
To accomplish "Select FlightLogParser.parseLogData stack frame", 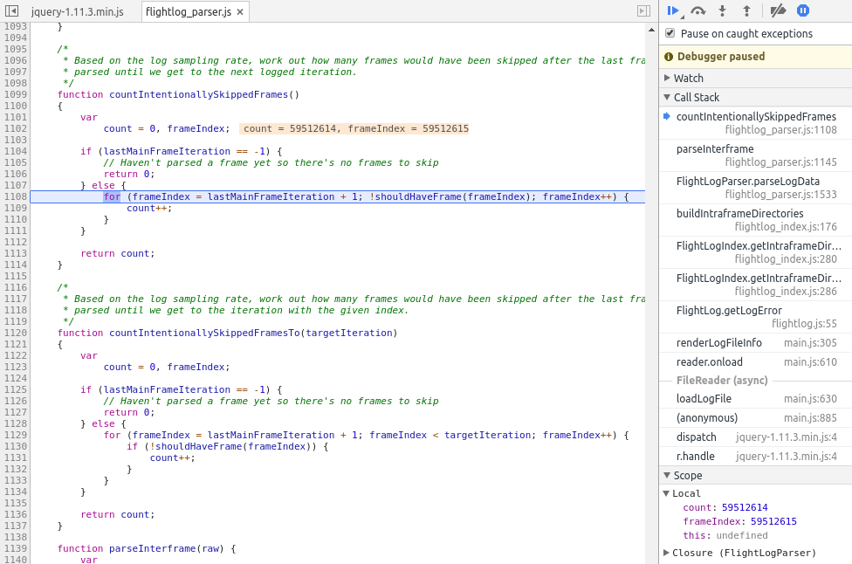I will pos(755,188).
